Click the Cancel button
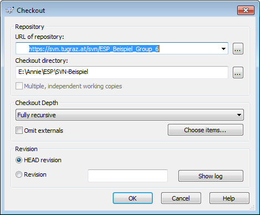 point(181,198)
